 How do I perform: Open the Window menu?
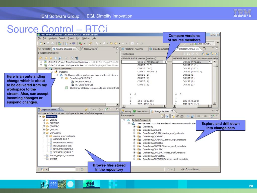(86, 38)
